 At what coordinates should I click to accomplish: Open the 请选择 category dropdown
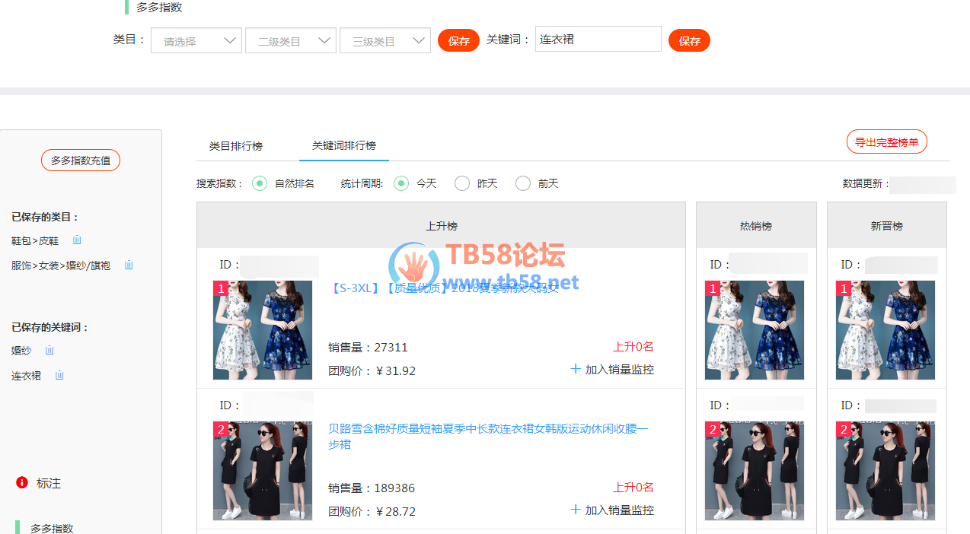[196, 41]
